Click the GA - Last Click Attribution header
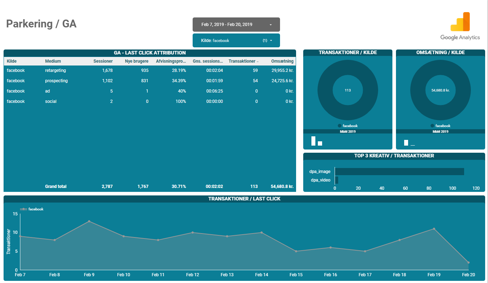This screenshot has height=283, width=488. pos(150,53)
